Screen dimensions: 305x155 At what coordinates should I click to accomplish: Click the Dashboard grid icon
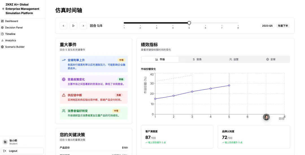coord(2,21)
